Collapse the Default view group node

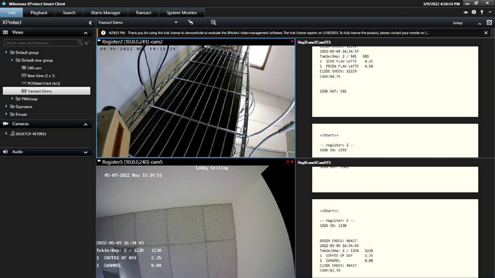12,60
